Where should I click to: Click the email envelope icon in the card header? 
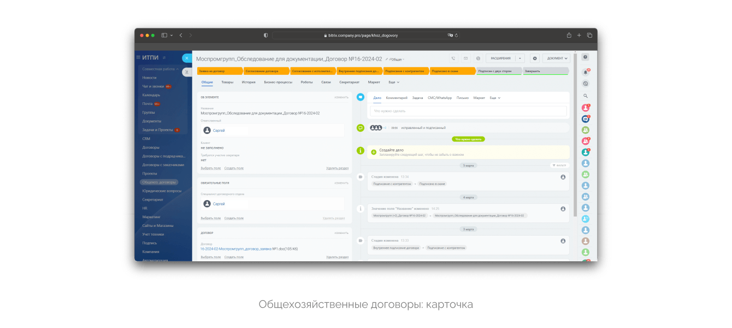pos(465,58)
